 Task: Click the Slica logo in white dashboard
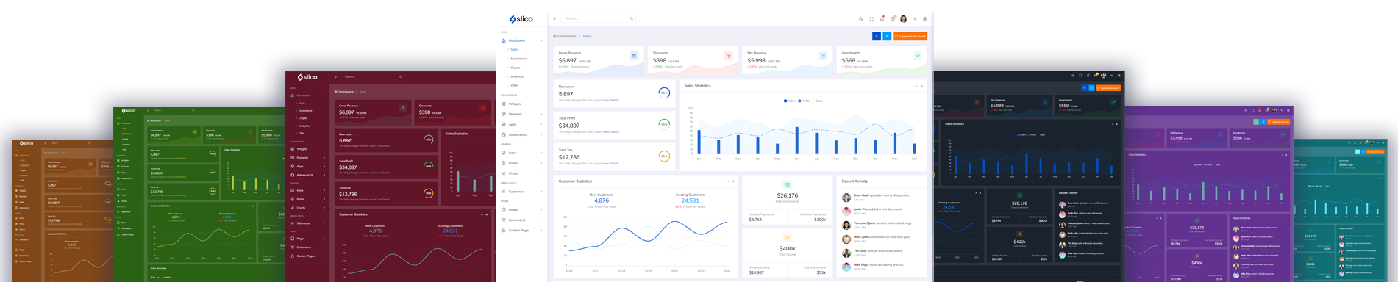521,19
